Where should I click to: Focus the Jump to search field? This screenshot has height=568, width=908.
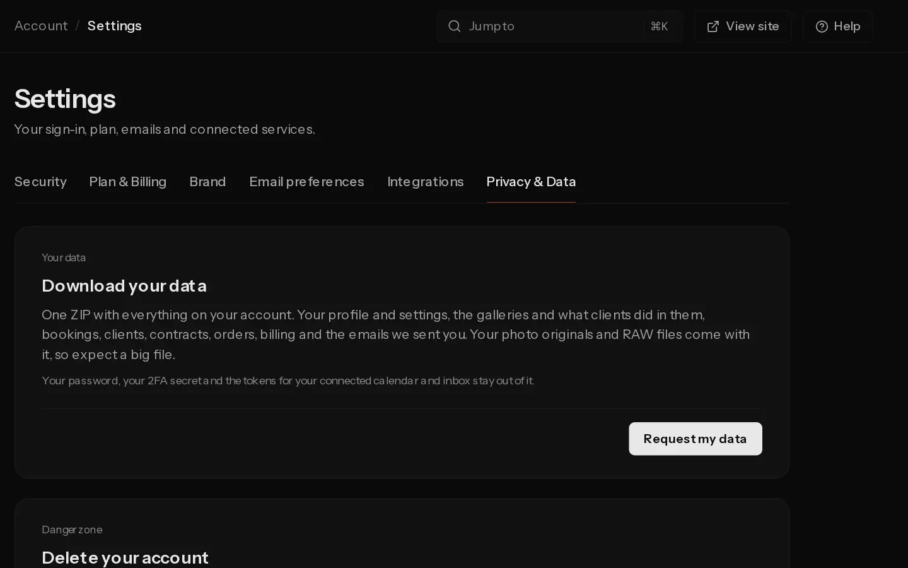point(560,27)
